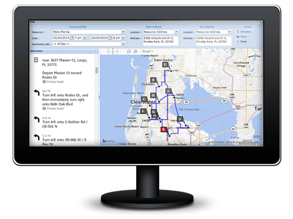Viewport: 293px width, 219px height.
Task: Open the 7 am start time dropdown
Action: (85, 38)
